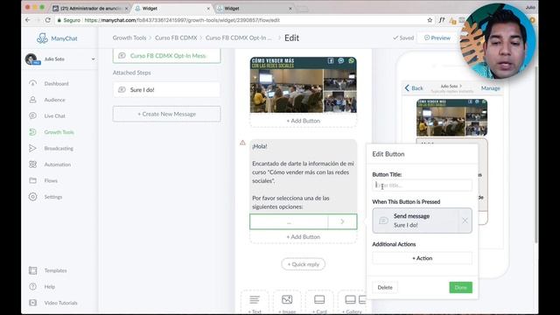Click the Settings gear icon

pos(33,197)
